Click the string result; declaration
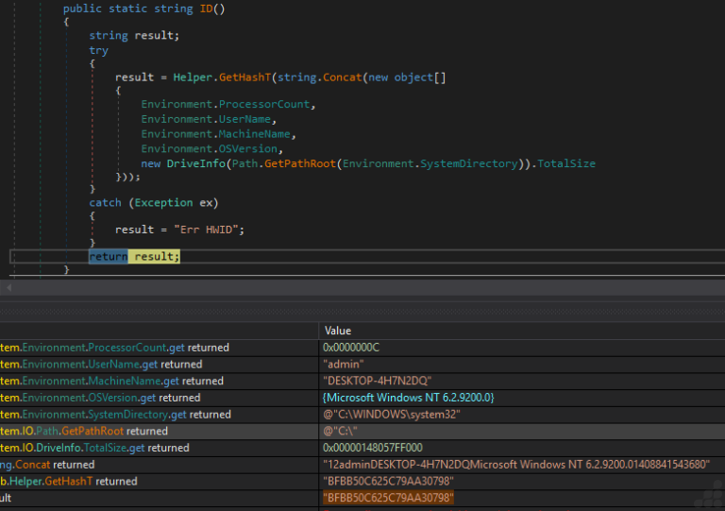This screenshot has width=725, height=511. click(x=134, y=35)
